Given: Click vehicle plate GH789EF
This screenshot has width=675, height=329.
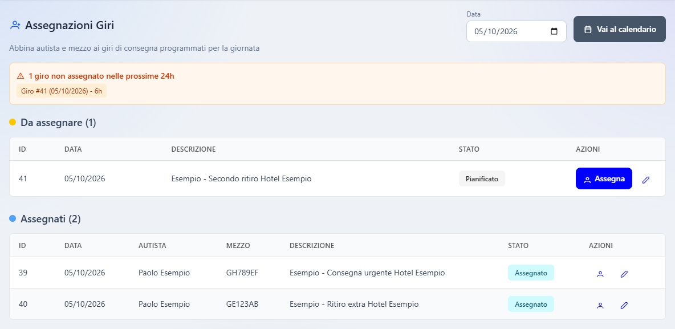Looking at the screenshot, I should 242,273.
